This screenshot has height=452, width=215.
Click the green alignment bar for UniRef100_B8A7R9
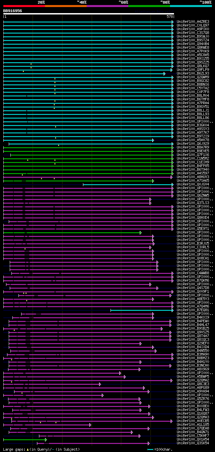(89, 147)
